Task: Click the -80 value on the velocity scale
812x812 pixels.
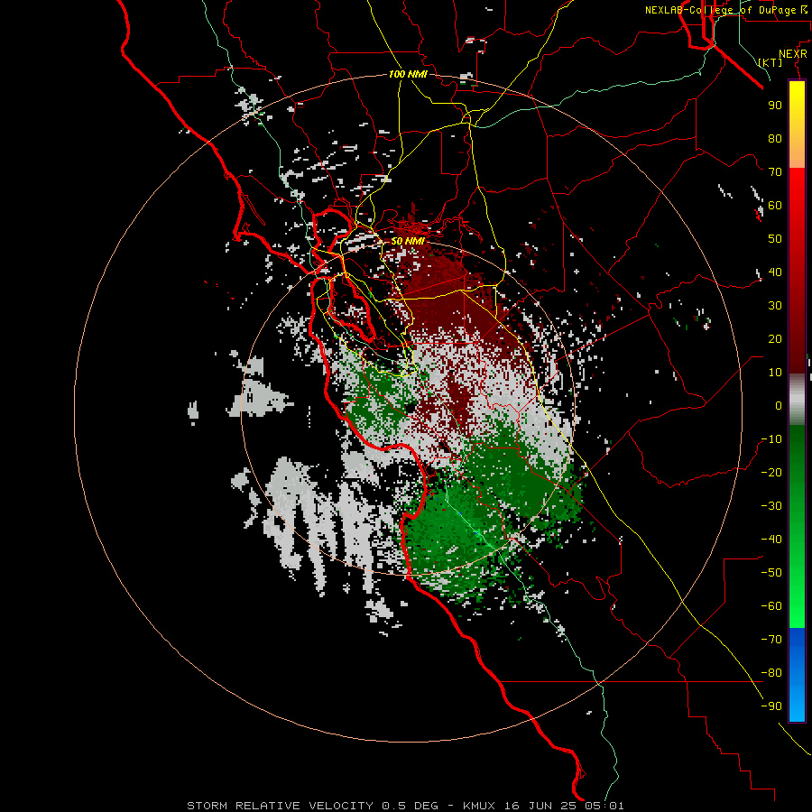Action: click(x=771, y=673)
